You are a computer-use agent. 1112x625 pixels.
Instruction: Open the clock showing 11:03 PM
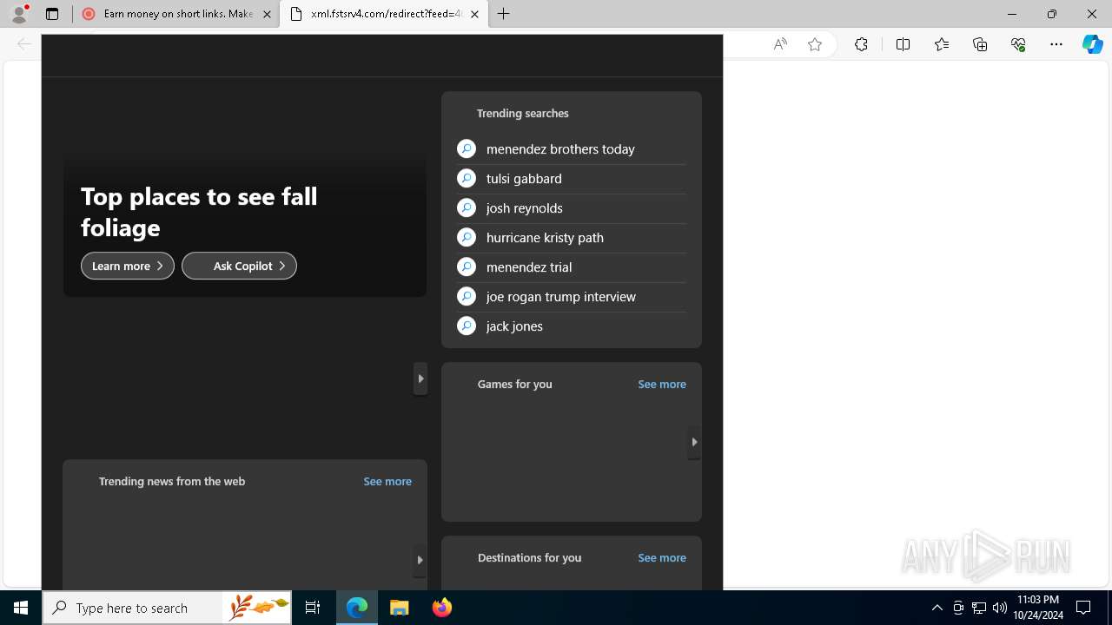coord(1038,608)
